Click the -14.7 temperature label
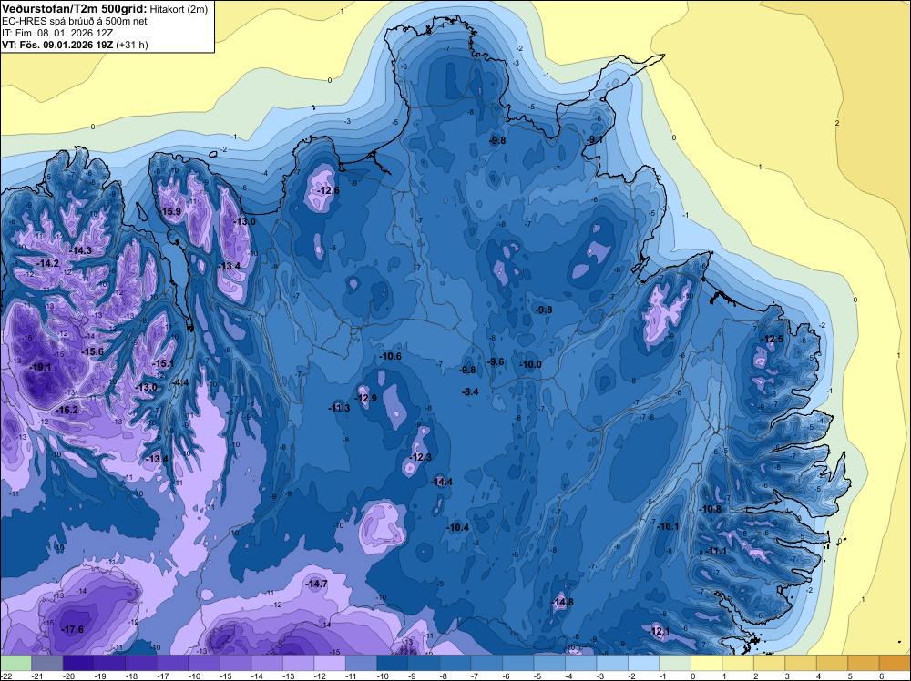The height and width of the screenshot is (681, 911). point(317,584)
